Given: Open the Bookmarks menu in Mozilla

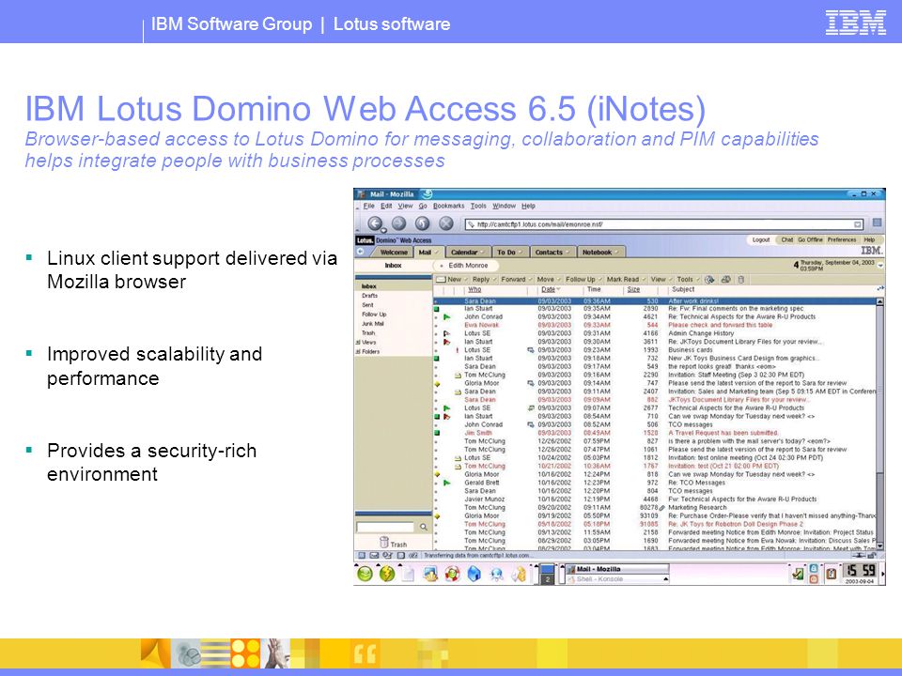Looking at the screenshot, I should (449, 206).
